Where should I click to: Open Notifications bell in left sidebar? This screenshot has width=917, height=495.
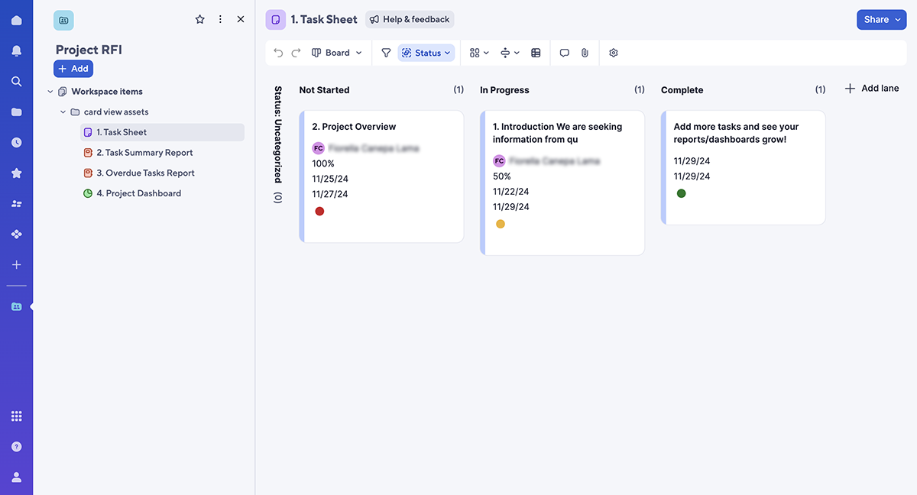point(16,50)
